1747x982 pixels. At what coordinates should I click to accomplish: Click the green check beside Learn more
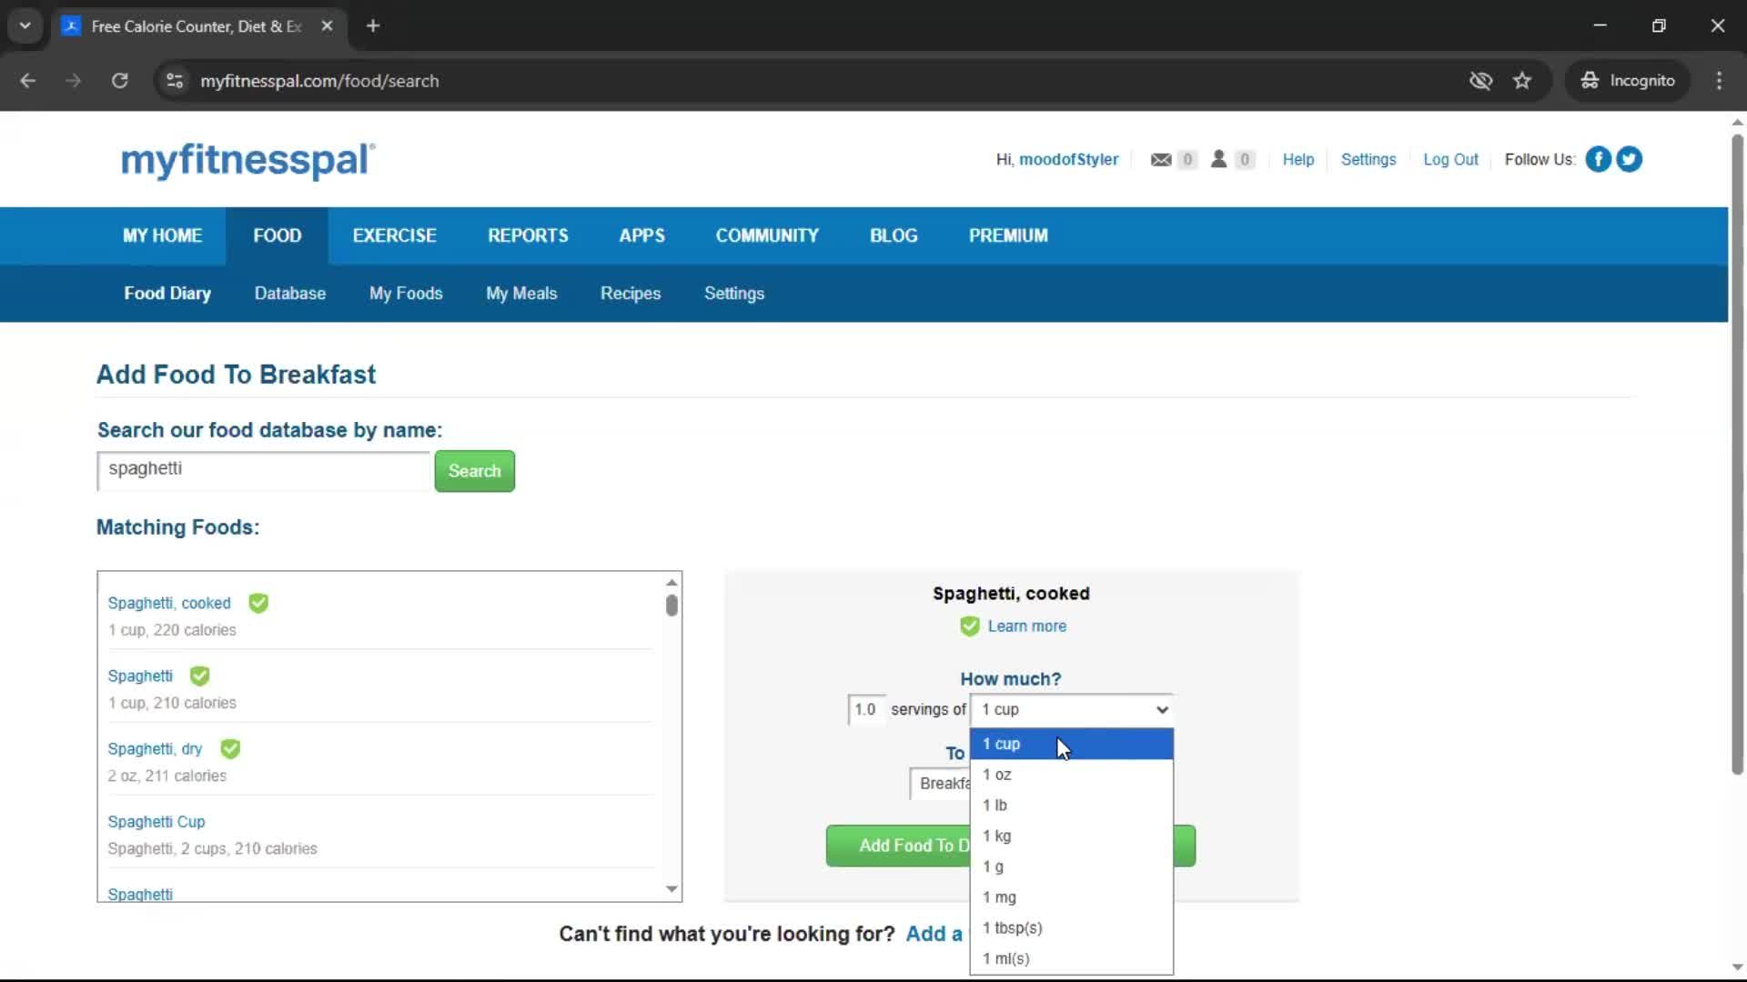pos(970,626)
